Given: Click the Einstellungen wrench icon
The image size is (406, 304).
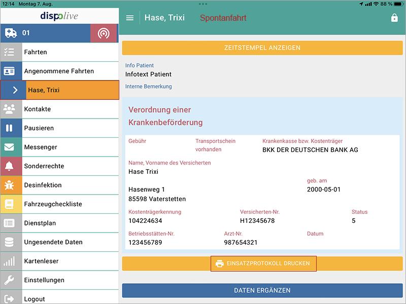Looking at the screenshot, I should [10, 280].
